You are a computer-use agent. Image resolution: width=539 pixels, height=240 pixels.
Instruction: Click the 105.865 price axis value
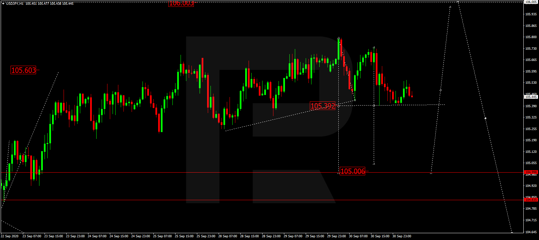531,26
